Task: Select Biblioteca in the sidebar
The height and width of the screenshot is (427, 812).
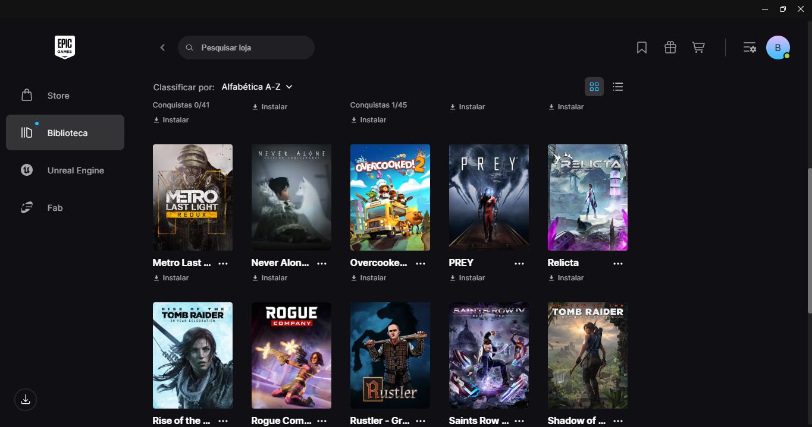Action: point(65,132)
